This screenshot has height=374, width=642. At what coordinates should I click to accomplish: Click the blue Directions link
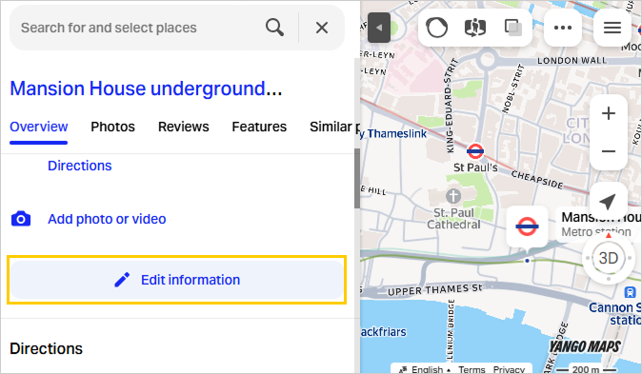pos(80,166)
